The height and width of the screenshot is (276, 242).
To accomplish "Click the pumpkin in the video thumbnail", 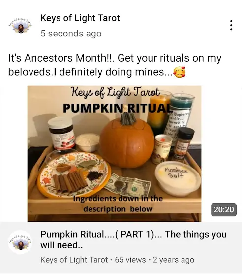I will (127, 141).
